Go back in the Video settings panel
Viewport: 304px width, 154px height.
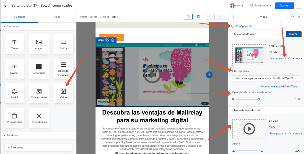coord(233,17)
